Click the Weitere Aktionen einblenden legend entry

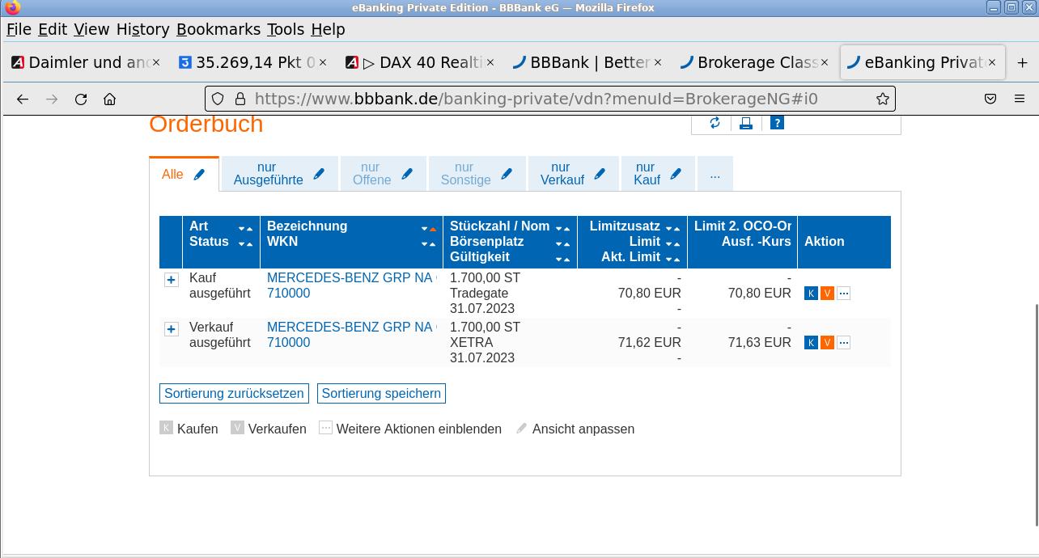click(410, 429)
